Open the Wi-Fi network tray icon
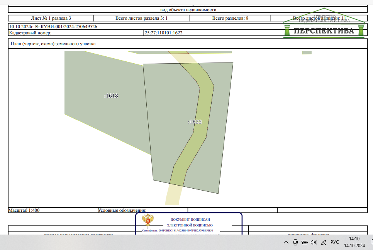373x250 pixels. pyautogui.click(x=324, y=243)
